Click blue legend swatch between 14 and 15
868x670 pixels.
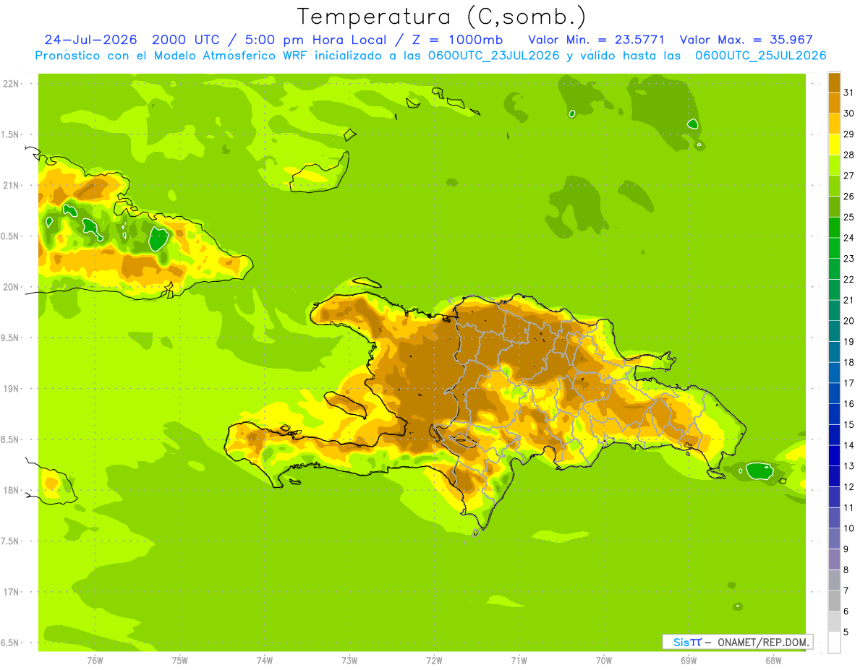click(835, 434)
